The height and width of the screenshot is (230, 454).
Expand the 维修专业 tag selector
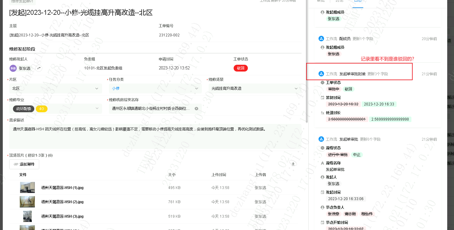97,109
